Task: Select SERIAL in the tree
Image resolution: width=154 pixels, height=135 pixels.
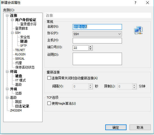Action: [x=20, y=59]
